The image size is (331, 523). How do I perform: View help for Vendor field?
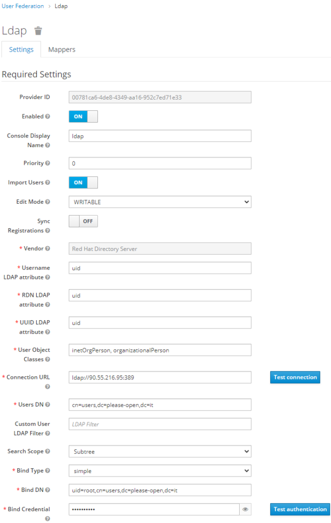pyautogui.click(x=47, y=249)
